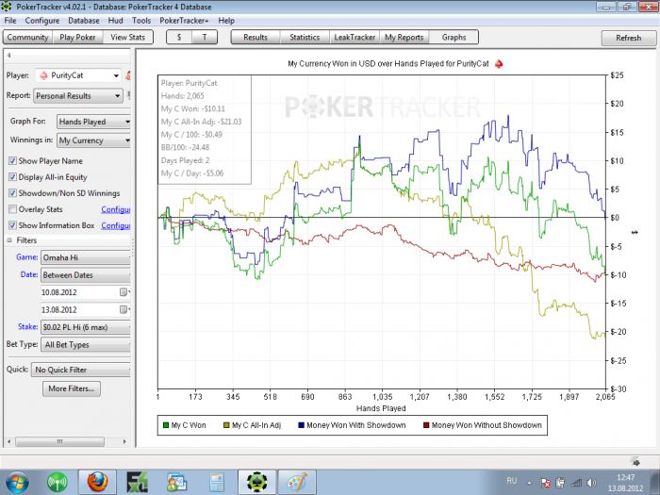Open Paint from the taskbar
Viewport: 660px width, 495px height.
tap(297, 483)
